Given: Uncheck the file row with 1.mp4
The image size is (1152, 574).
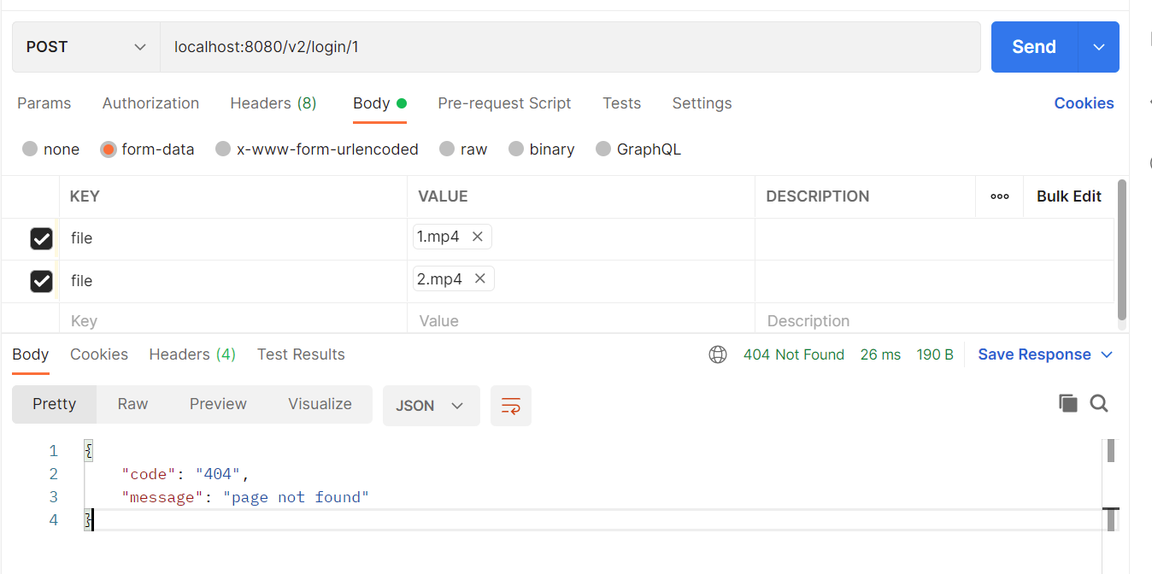Looking at the screenshot, I should (x=41, y=238).
